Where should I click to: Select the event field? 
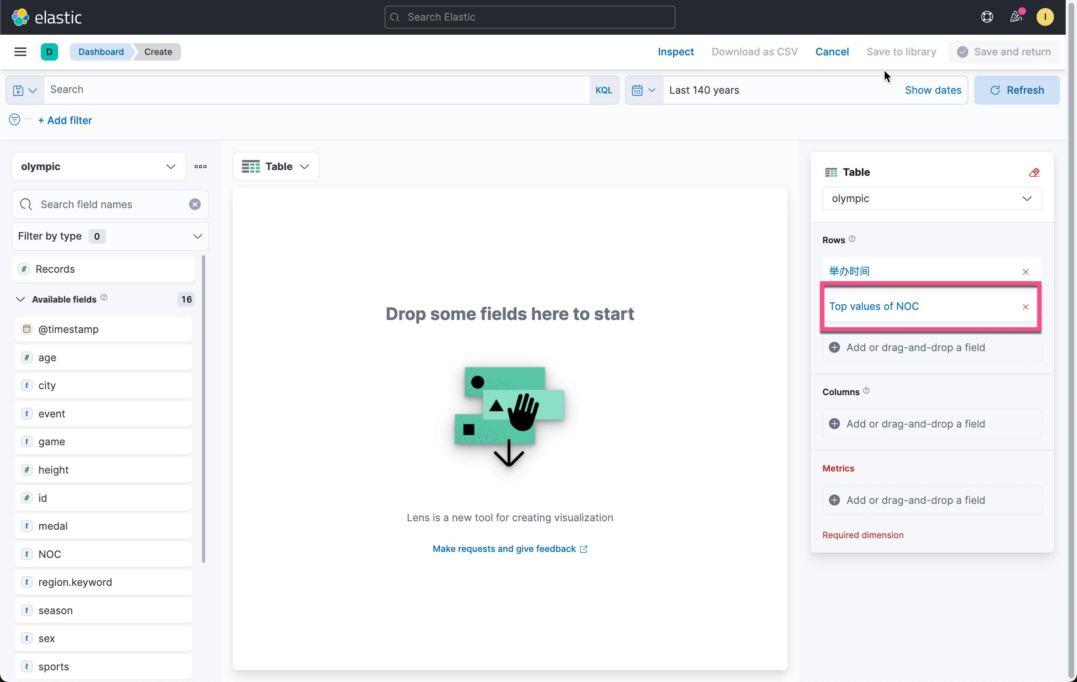pos(103,414)
